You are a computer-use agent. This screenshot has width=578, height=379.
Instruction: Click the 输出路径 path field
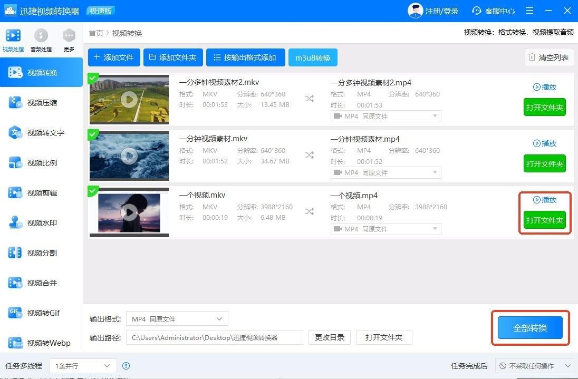click(214, 337)
